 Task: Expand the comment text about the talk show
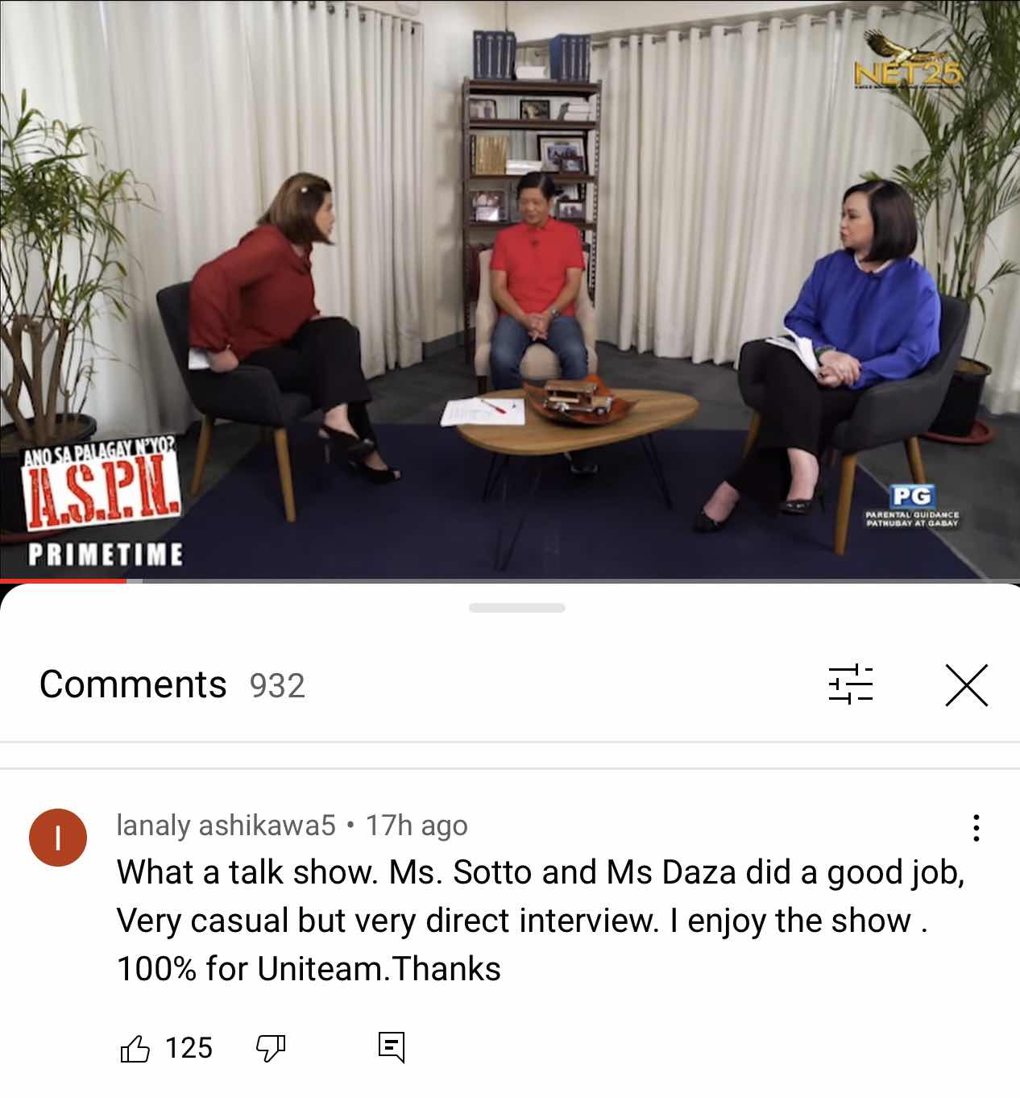(x=541, y=920)
